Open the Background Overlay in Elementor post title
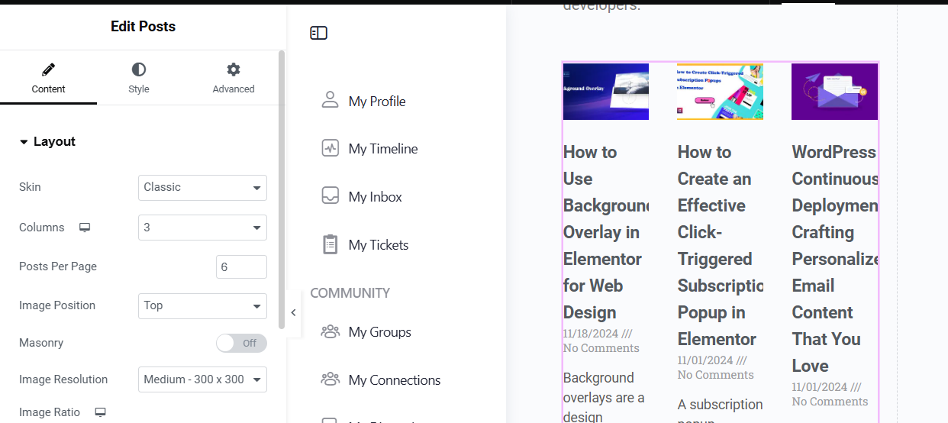Screen dimensions: 948x423 (x=602, y=232)
